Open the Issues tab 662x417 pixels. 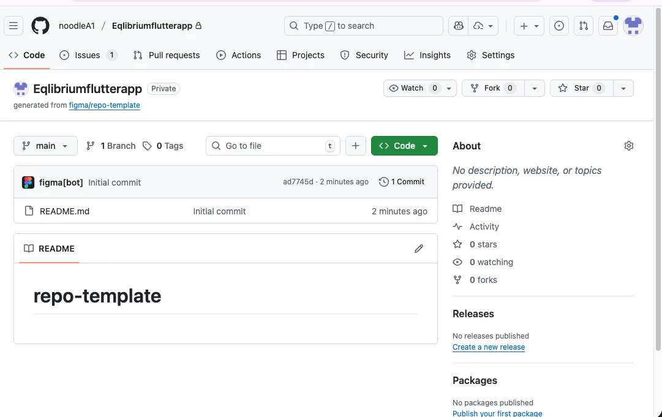tap(88, 55)
